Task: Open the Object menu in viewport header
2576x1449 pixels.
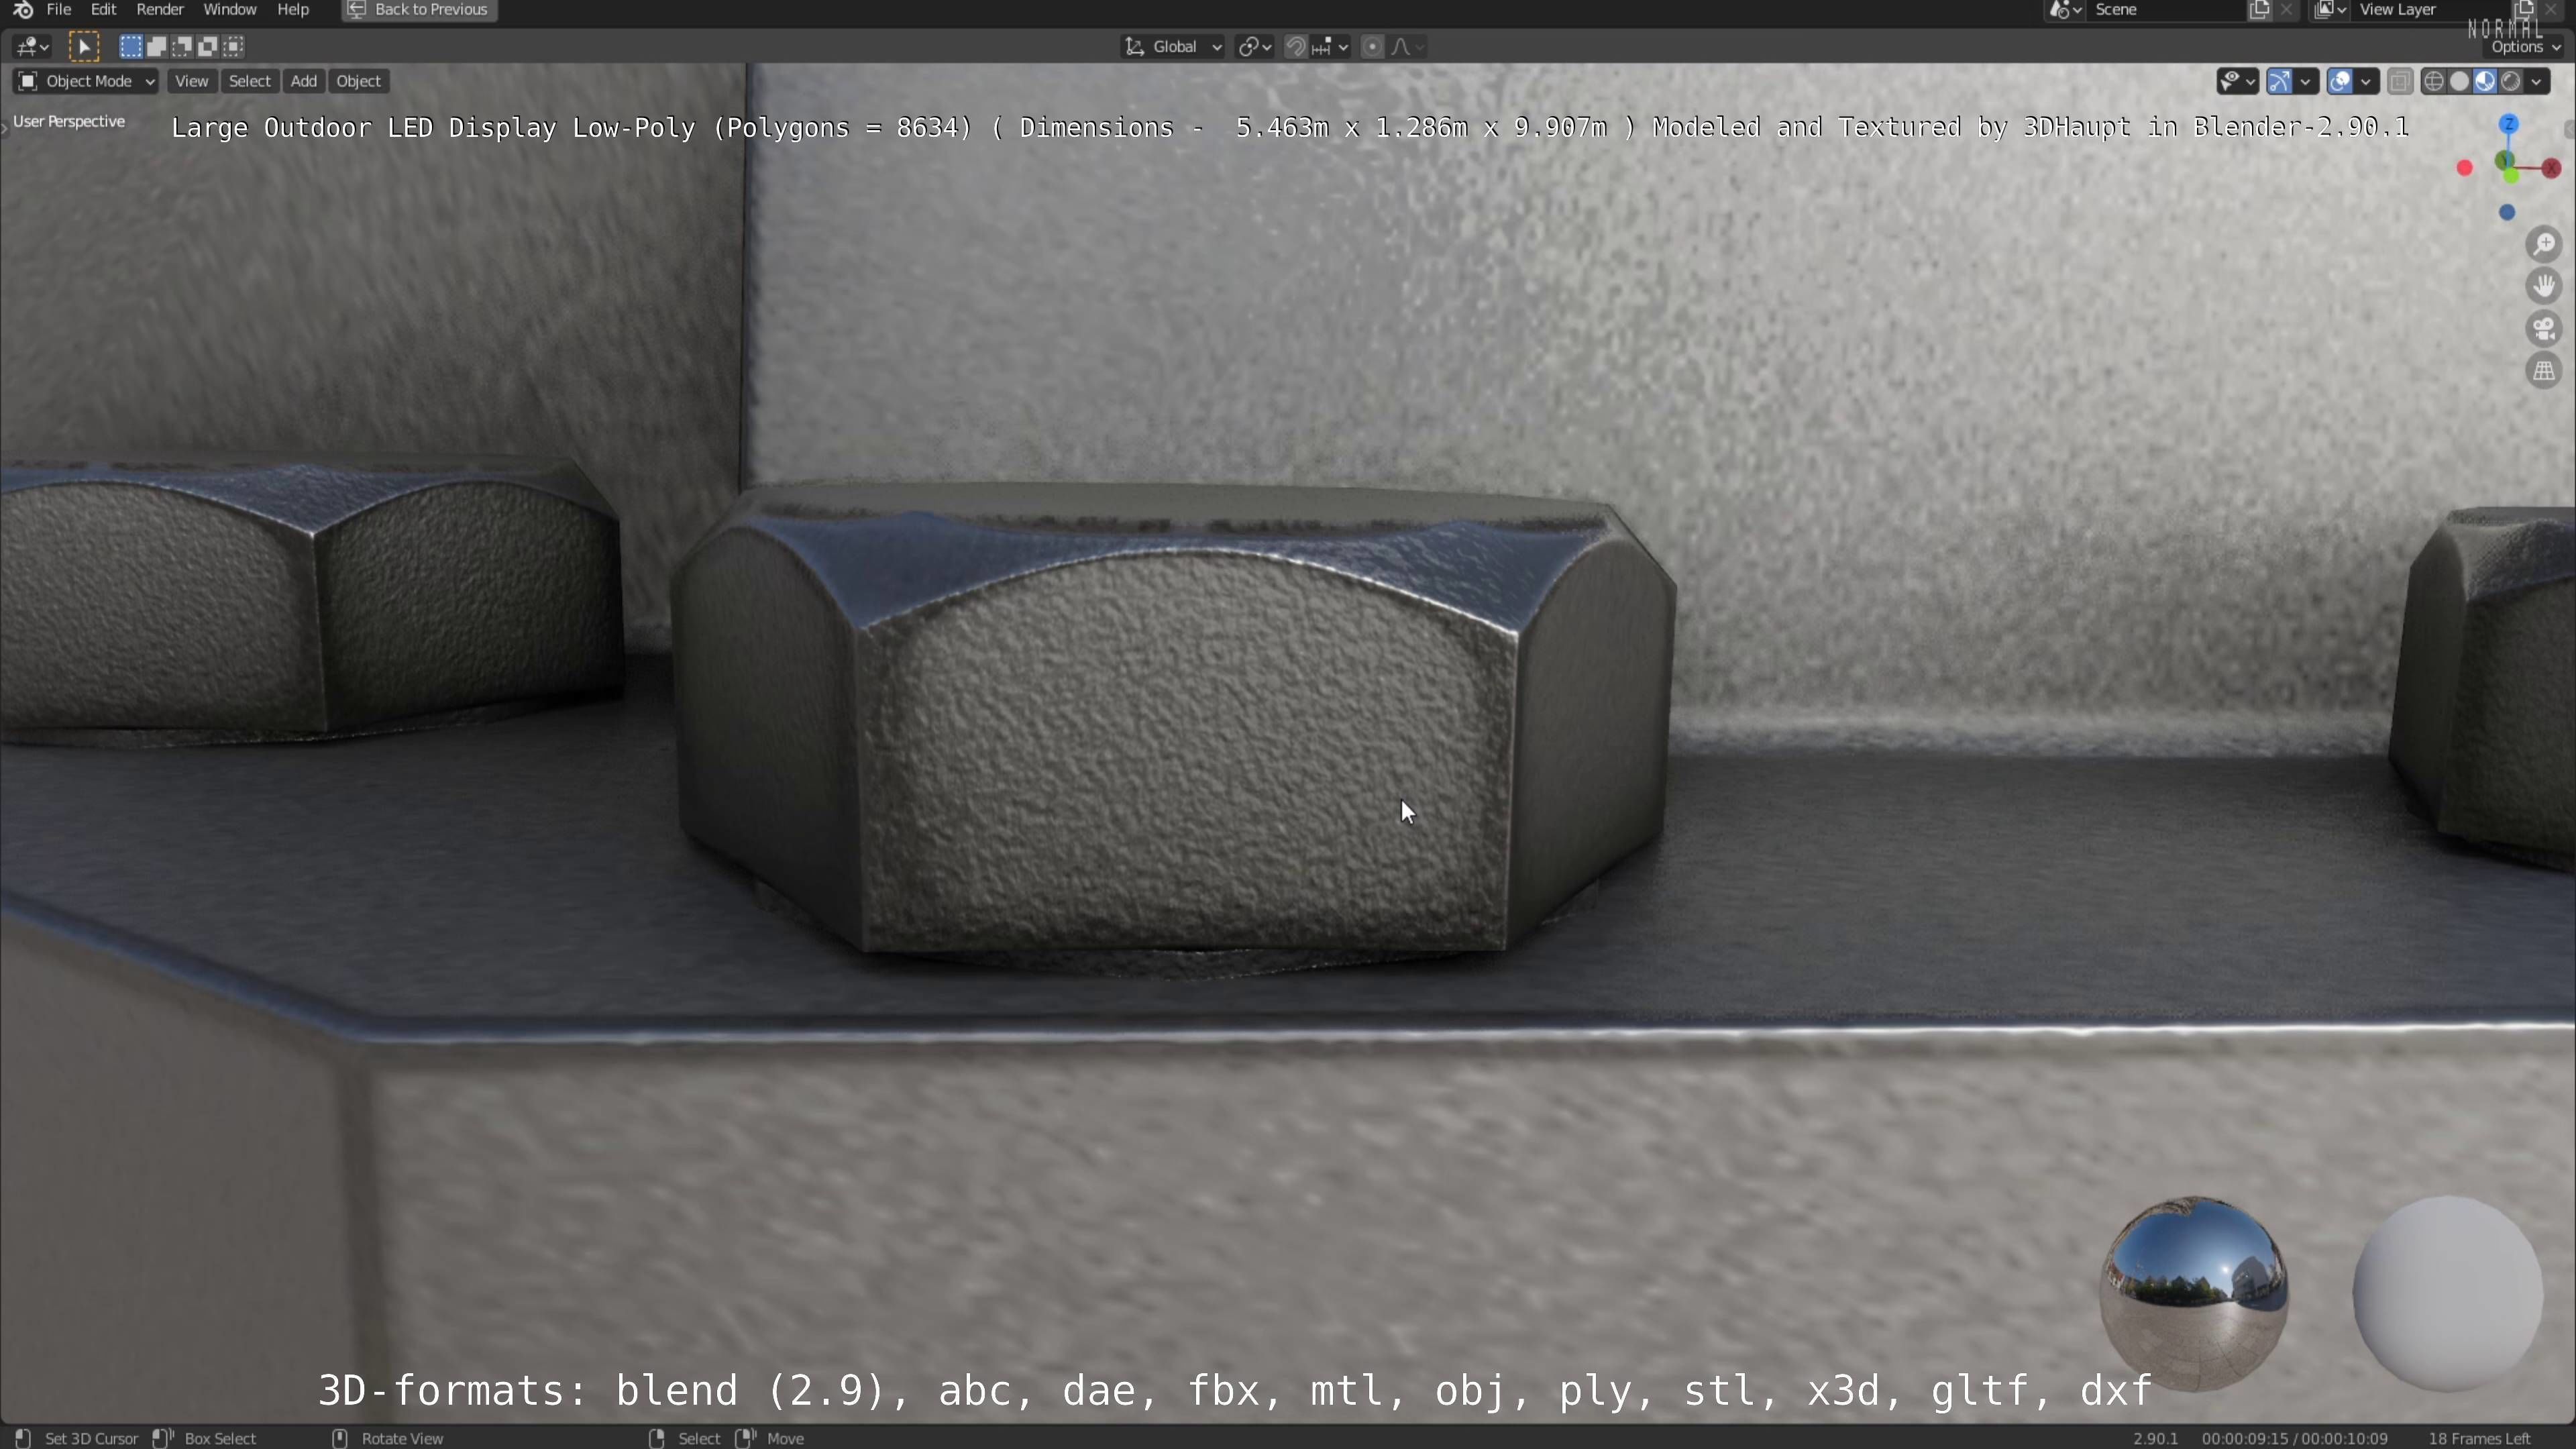Action: click(x=358, y=81)
